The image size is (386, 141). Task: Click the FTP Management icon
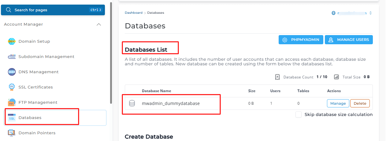tap(12, 103)
